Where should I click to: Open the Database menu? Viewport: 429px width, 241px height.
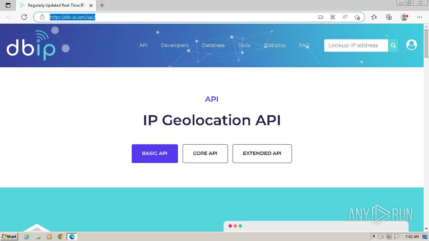coord(213,45)
